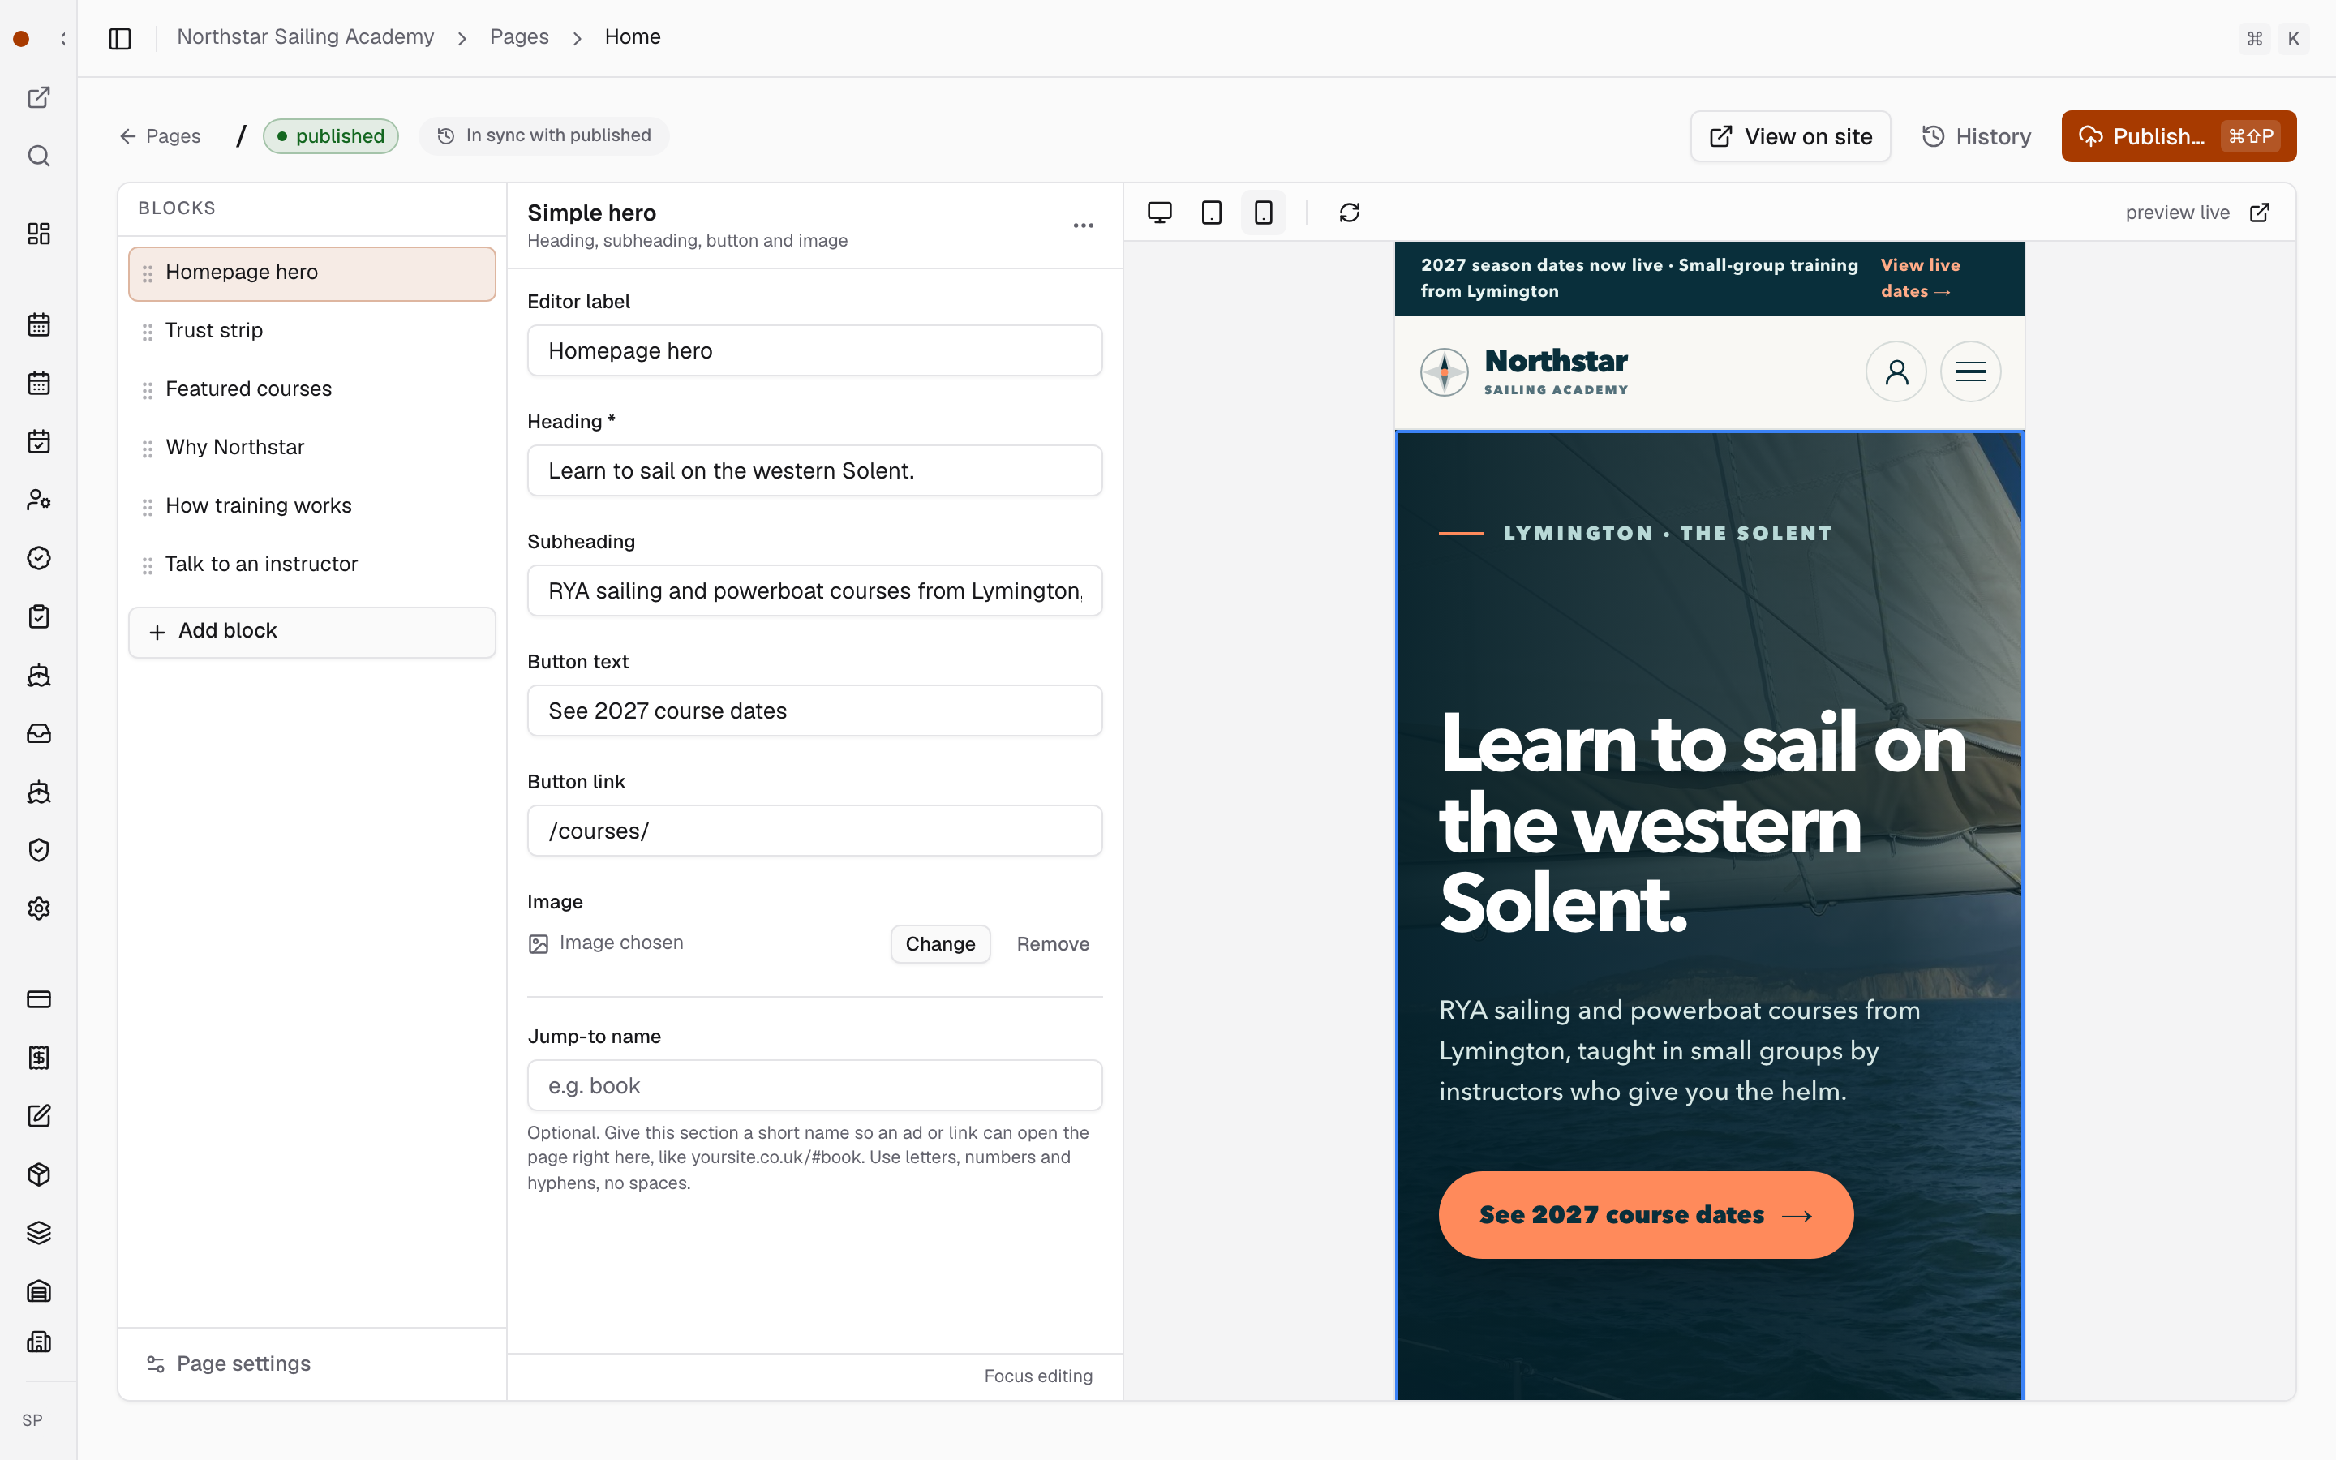Select the Trust strip block
The width and height of the screenshot is (2336, 1460).
(x=311, y=331)
